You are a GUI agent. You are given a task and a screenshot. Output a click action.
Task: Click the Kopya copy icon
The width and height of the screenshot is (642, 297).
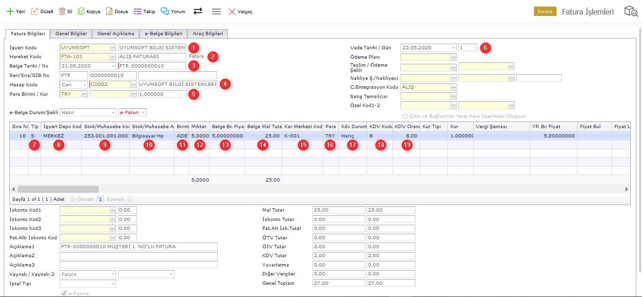pos(81,11)
